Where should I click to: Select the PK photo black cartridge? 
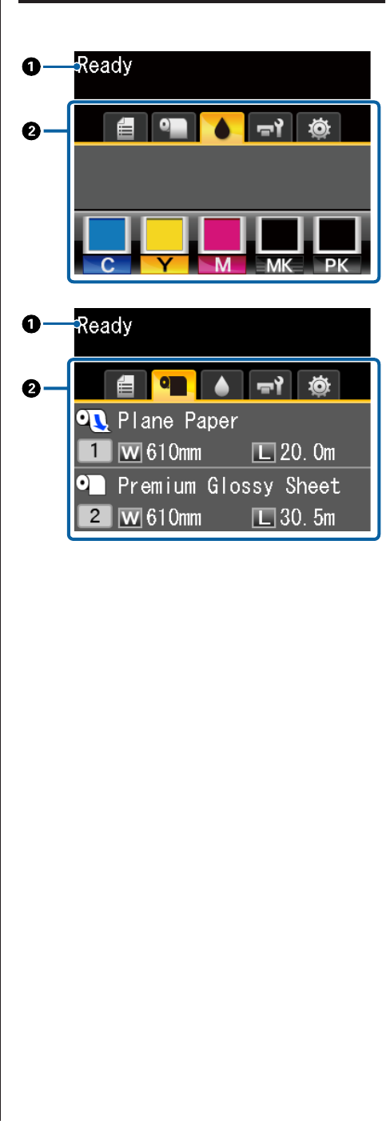(334, 244)
